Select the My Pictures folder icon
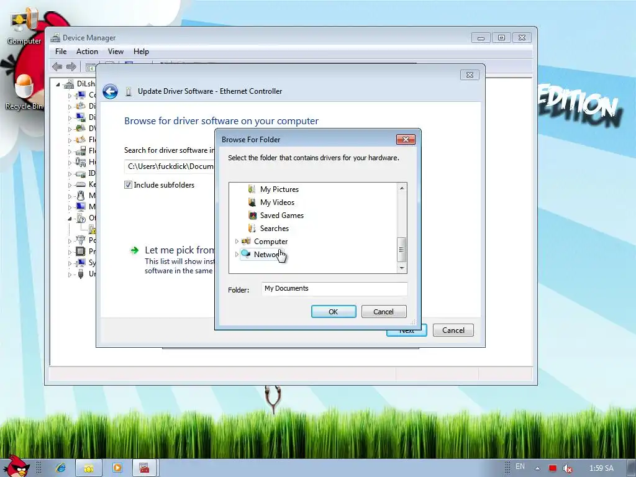The image size is (636, 477). [x=252, y=189]
